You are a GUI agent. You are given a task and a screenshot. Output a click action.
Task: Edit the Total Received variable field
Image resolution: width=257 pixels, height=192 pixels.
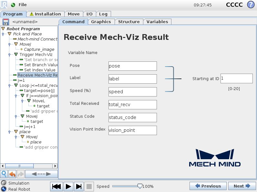133,105
